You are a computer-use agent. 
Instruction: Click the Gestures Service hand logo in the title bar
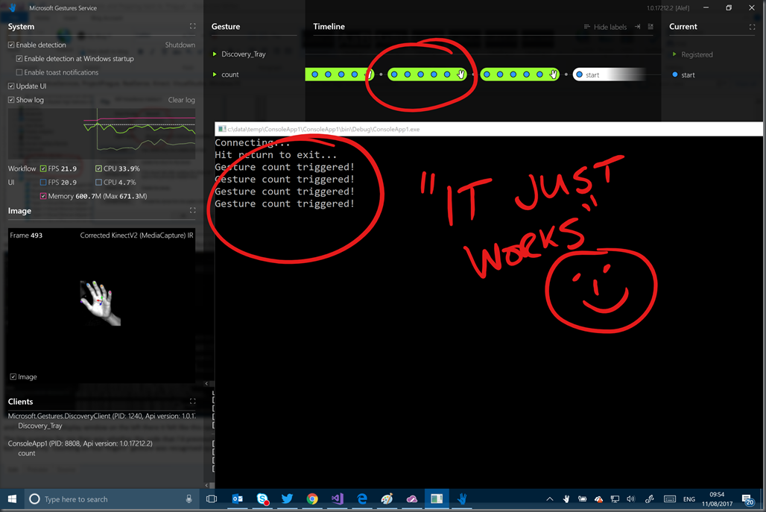(x=13, y=7)
